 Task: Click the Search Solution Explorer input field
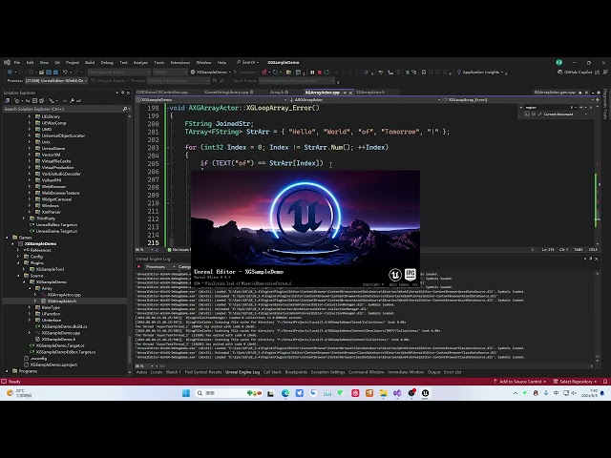click(x=62, y=109)
